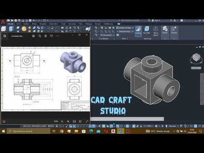The width and height of the screenshot is (204, 153).
Task: Activate the Culling button
Action: (x=138, y=31)
